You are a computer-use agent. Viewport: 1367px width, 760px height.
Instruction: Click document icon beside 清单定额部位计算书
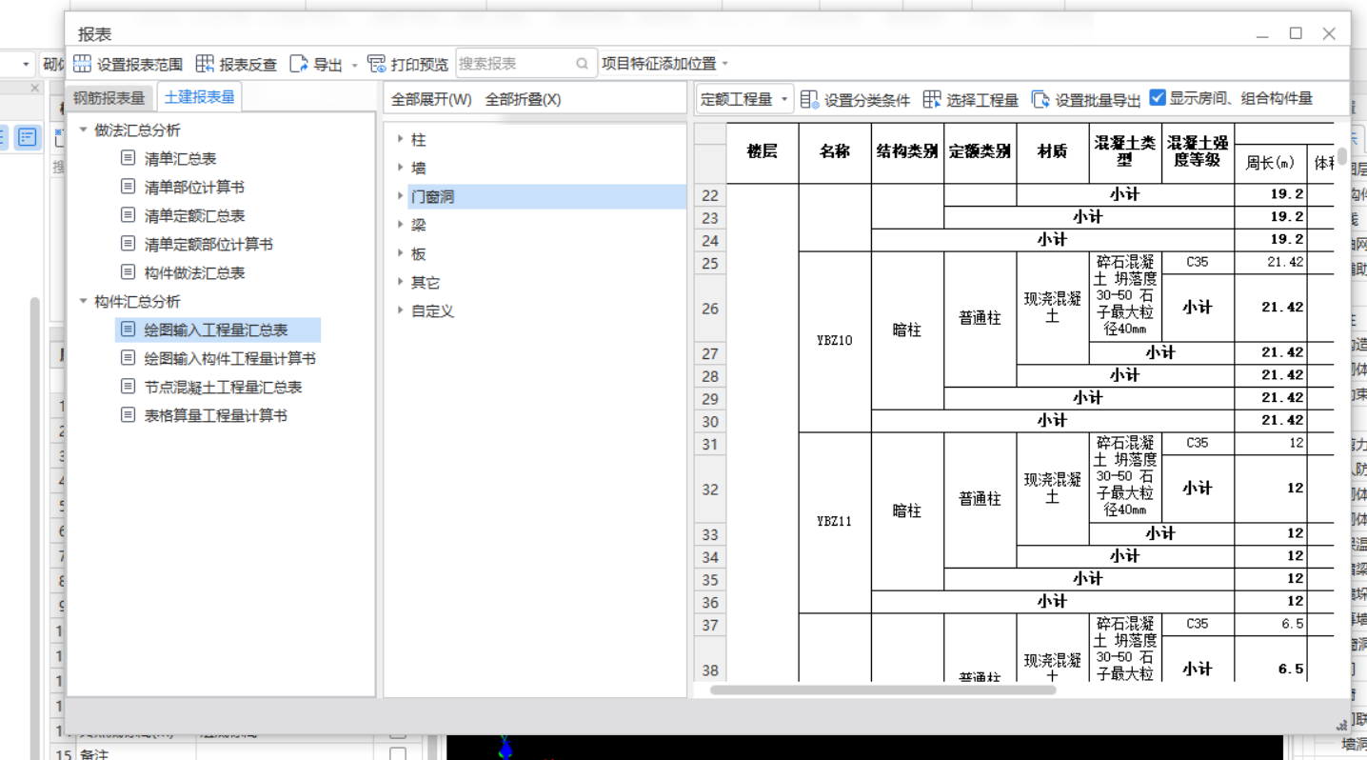[129, 244]
